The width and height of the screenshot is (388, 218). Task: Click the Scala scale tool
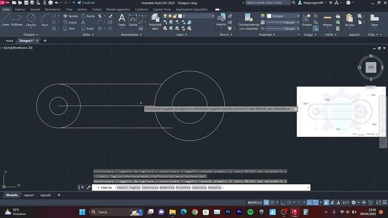coord(87,28)
